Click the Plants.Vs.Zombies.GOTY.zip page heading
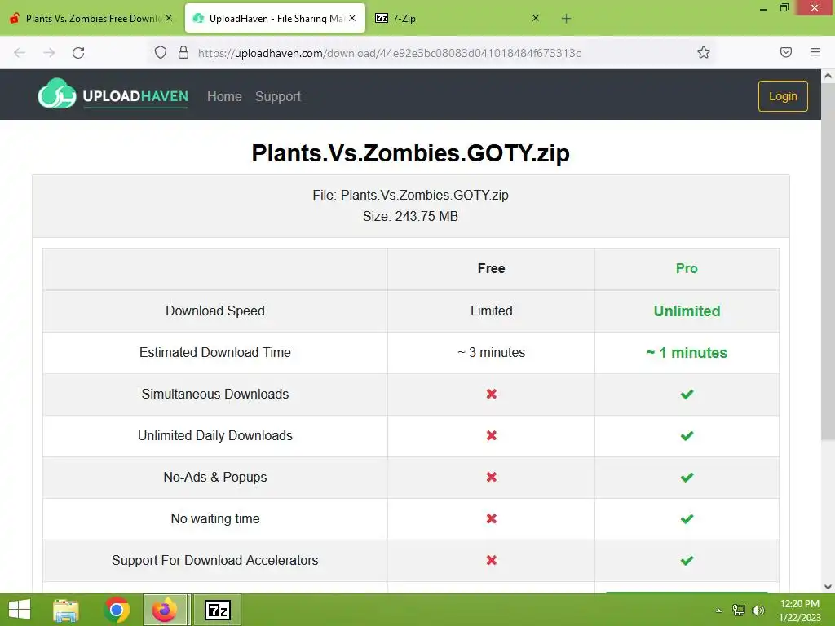The height and width of the screenshot is (626, 835). pos(410,153)
